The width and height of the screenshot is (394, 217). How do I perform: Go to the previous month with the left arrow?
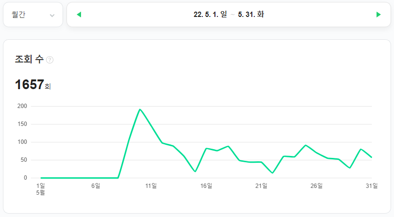tap(79, 15)
